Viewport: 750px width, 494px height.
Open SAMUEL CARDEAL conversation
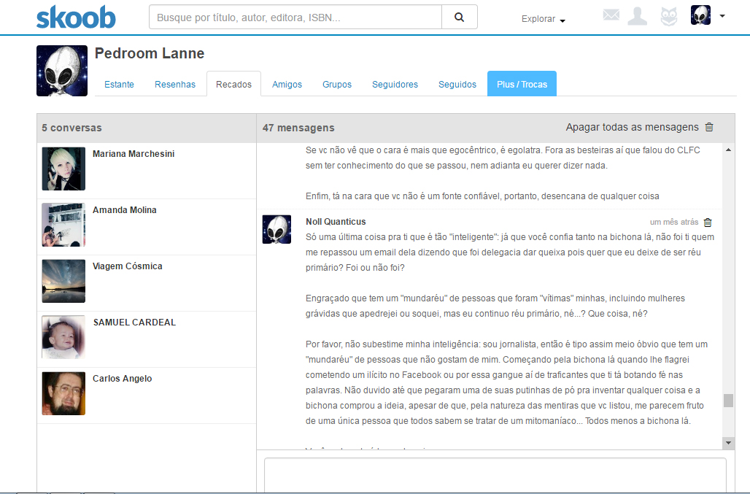pyautogui.click(x=147, y=339)
